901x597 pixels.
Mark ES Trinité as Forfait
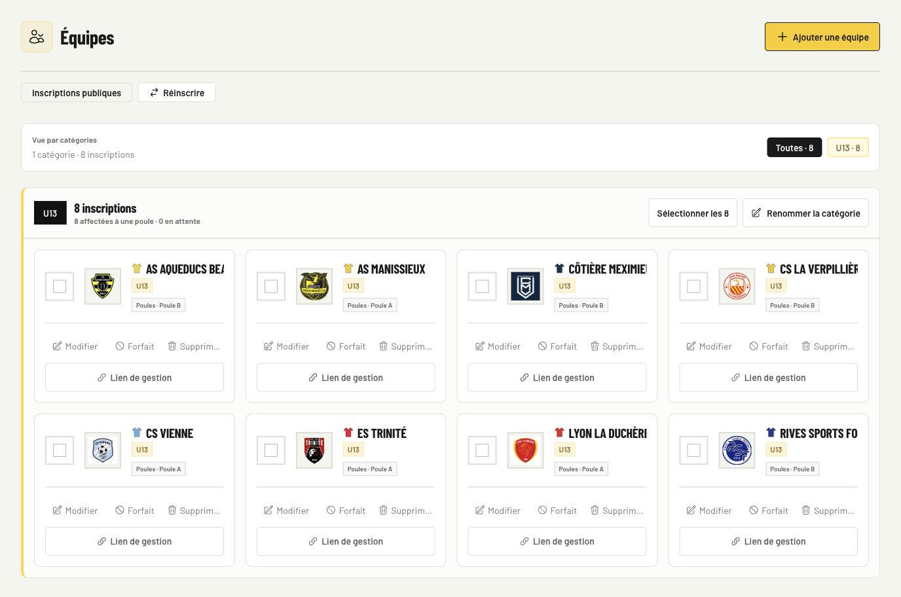(x=346, y=511)
